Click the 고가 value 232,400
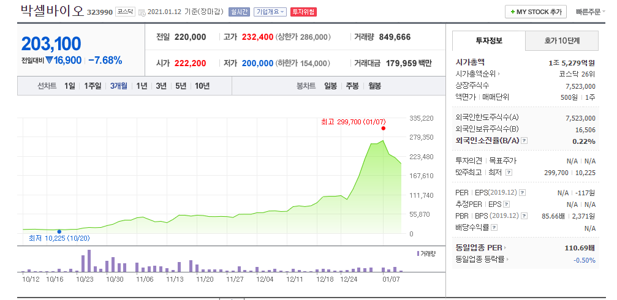The image size is (617, 300). [x=257, y=37]
